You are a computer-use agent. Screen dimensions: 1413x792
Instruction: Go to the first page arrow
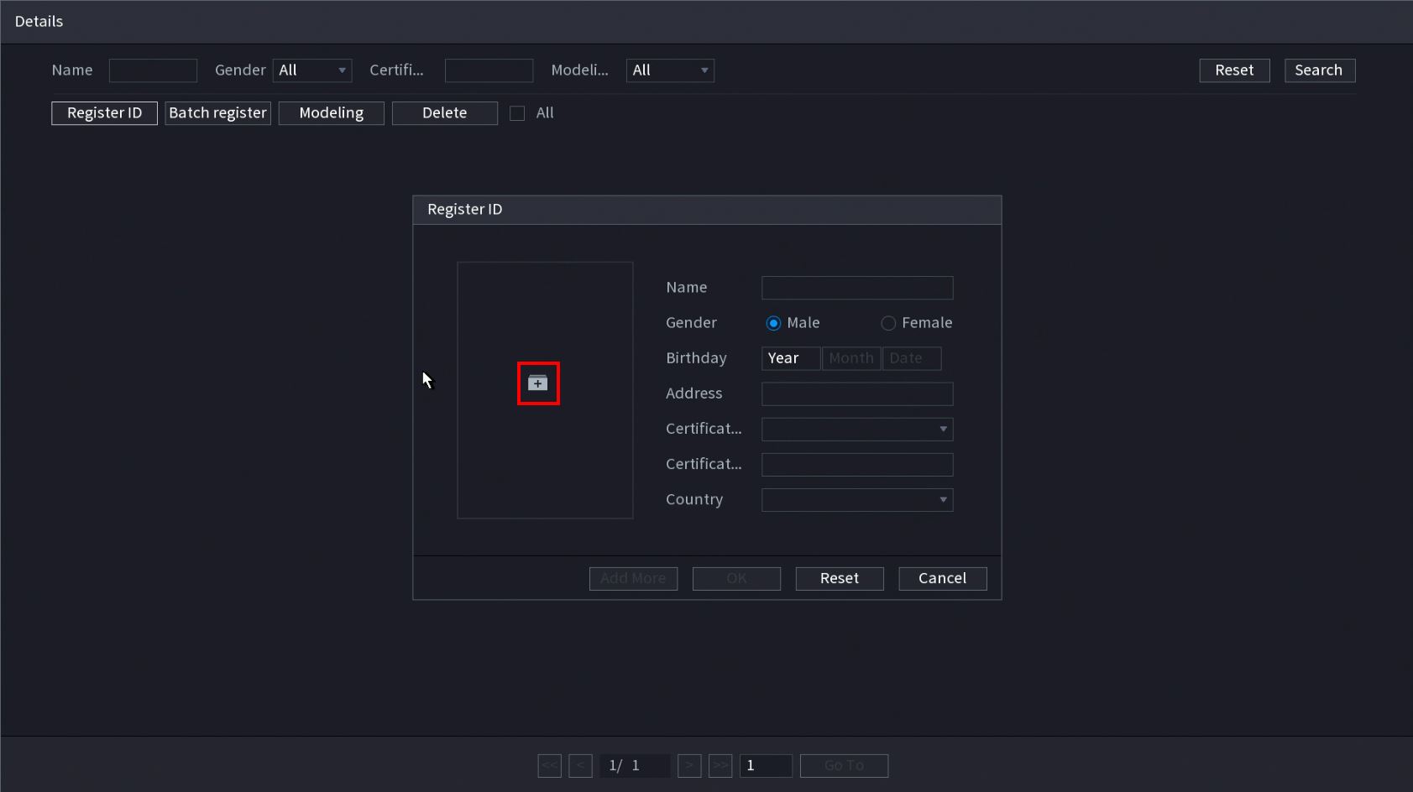coord(549,765)
